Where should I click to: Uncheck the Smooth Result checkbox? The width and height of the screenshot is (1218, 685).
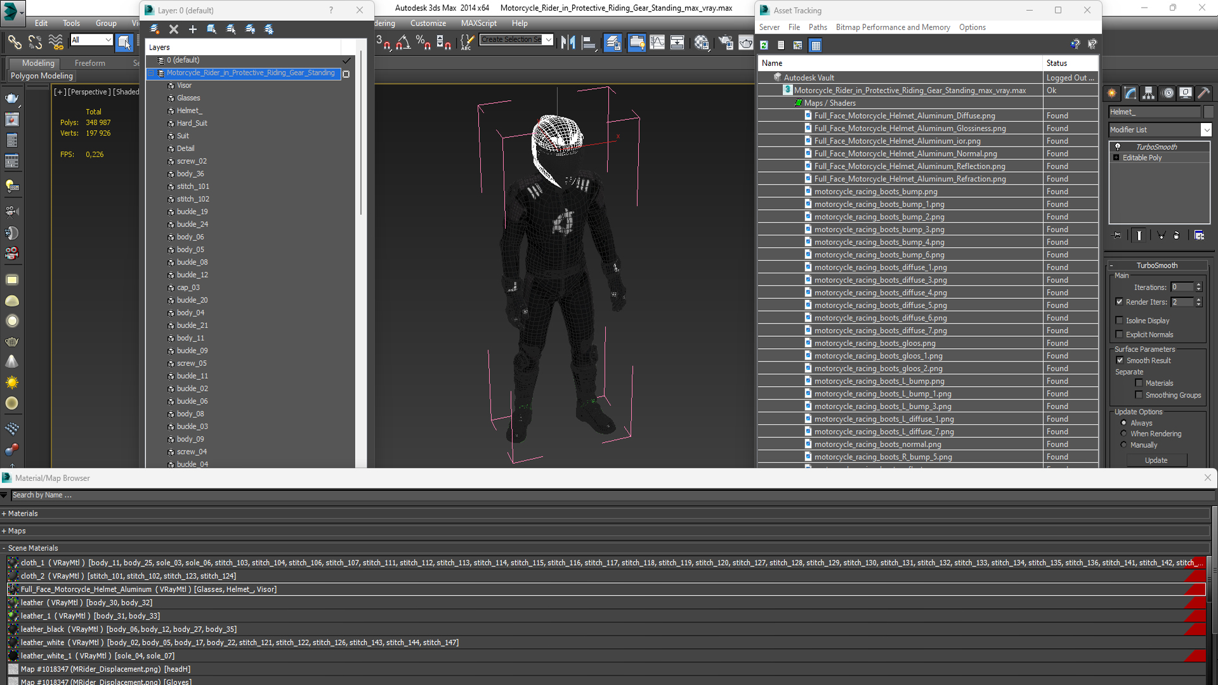1120,360
